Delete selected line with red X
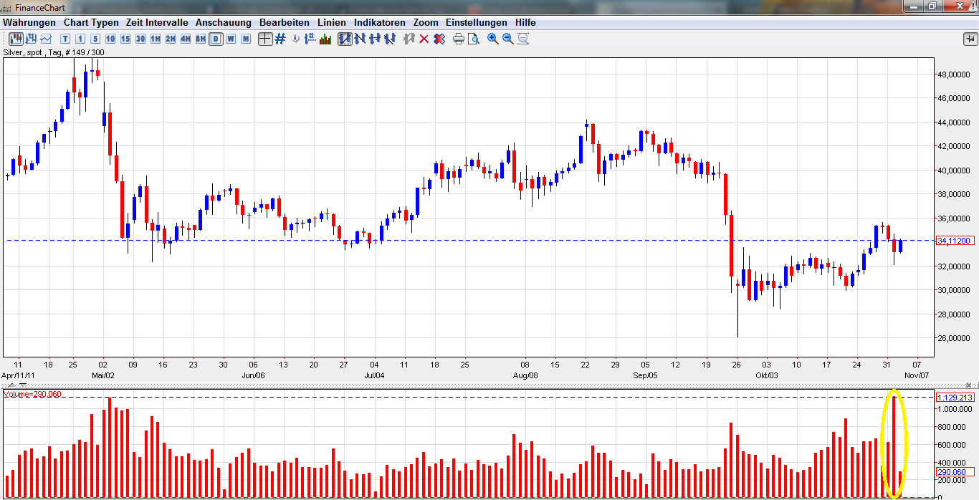Viewport: 979px width, 500px height. click(424, 39)
